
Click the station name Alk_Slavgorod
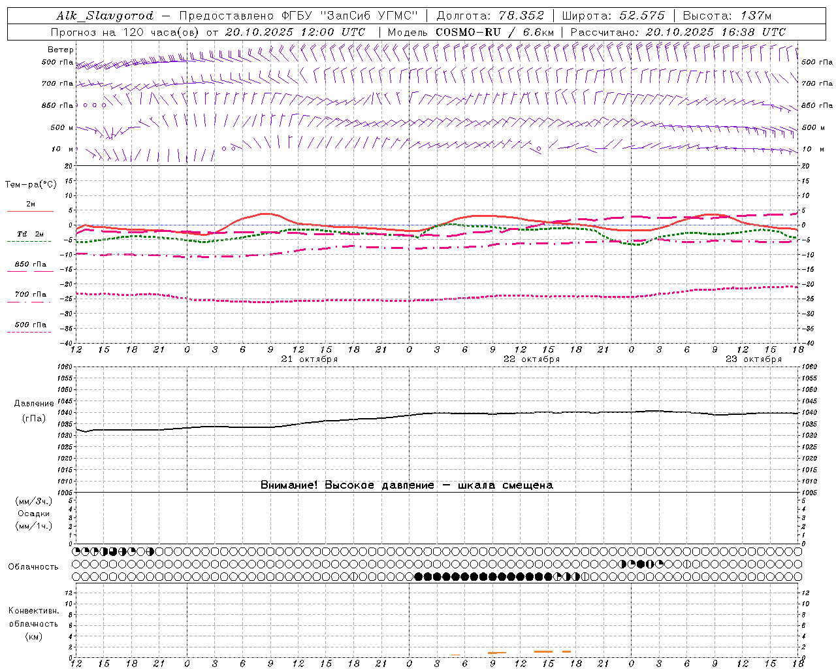(x=104, y=16)
